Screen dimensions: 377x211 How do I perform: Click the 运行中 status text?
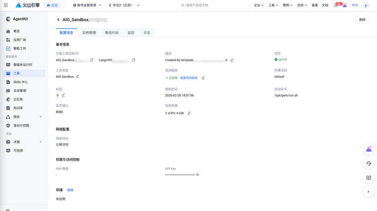coord(282,60)
